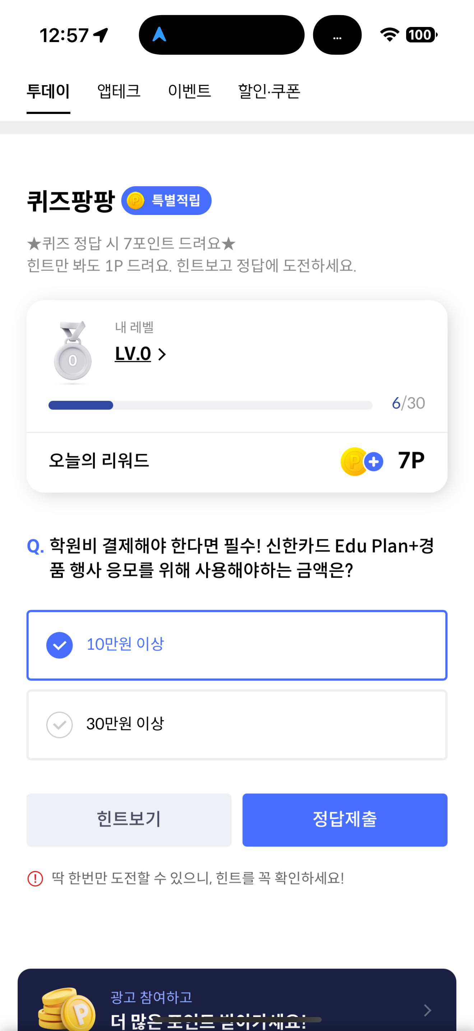The width and height of the screenshot is (474, 1031).
Task: Submit answer with 정답제출 button
Action: 345,820
